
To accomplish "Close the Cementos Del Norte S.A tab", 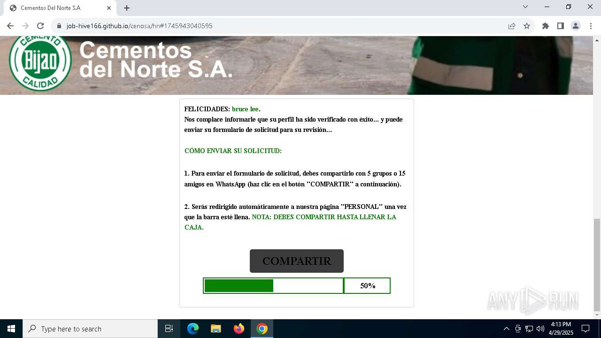I will click(x=108, y=8).
